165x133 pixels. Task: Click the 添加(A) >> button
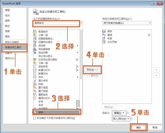(x=92, y=70)
